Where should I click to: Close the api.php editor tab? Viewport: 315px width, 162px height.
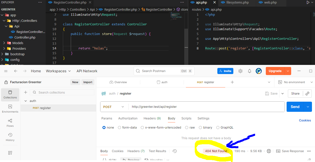pos(215,2)
